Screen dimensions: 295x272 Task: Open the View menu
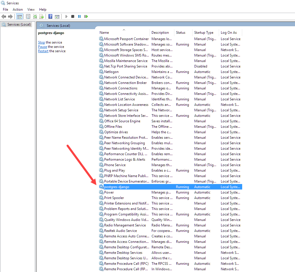31,10
